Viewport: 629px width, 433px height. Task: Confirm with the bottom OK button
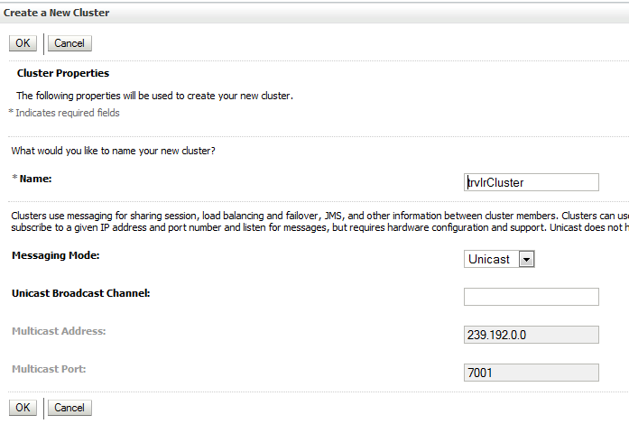[23, 408]
